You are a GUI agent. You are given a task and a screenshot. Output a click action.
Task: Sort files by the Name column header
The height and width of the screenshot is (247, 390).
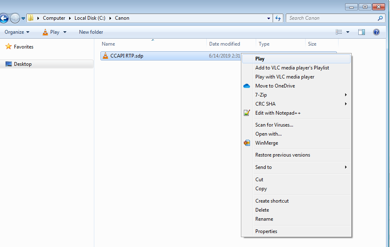[108, 44]
